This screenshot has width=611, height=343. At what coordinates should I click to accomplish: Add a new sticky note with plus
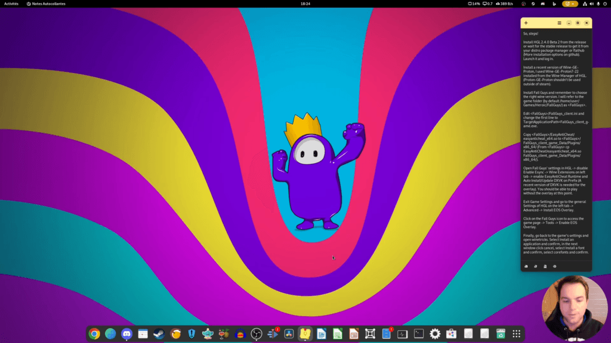coord(526,23)
